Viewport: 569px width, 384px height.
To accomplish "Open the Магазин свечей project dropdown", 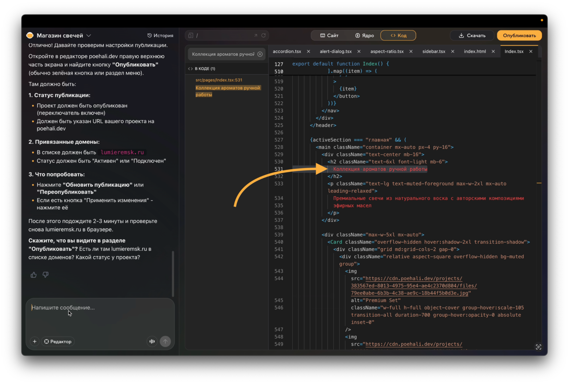I will [88, 36].
